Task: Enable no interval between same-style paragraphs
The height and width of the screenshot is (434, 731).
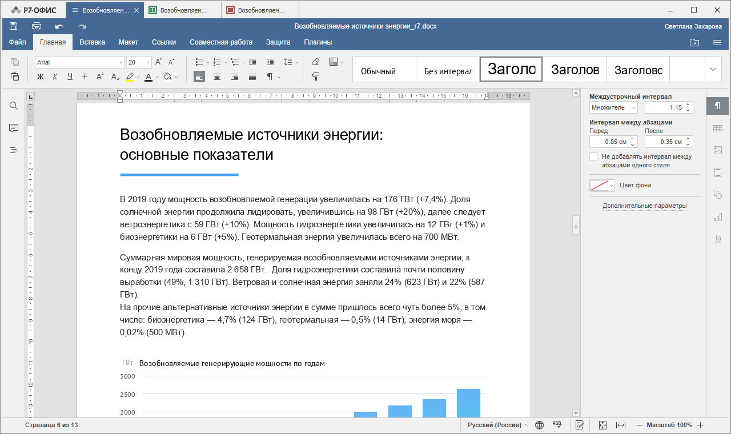Action: pyautogui.click(x=594, y=156)
